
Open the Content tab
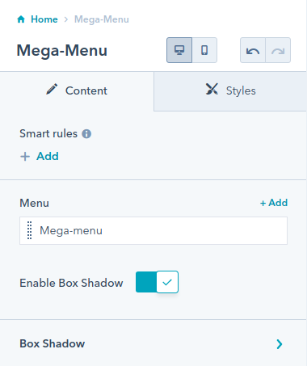[77, 90]
